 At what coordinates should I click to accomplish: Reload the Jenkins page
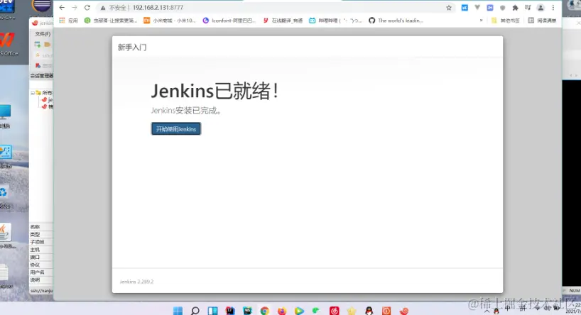(87, 7)
